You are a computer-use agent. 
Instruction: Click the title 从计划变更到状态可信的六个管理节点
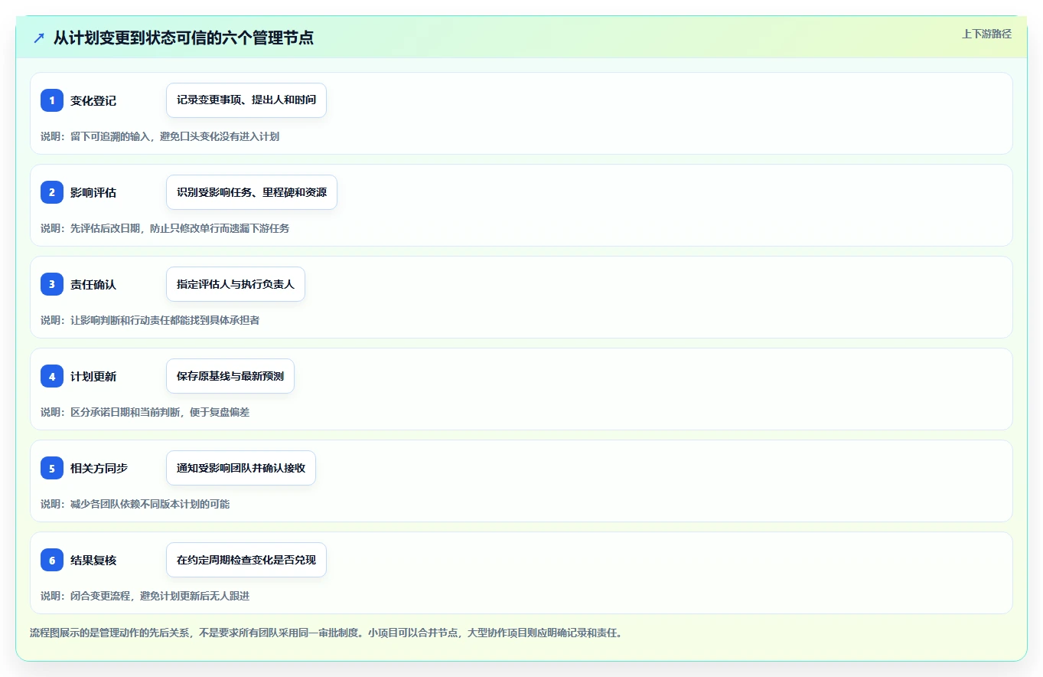pyautogui.click(x=184, y=38)
